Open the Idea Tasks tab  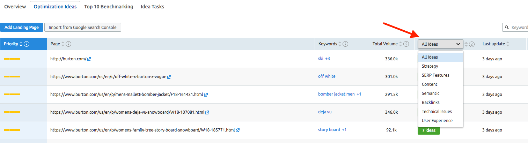(152, 7)
